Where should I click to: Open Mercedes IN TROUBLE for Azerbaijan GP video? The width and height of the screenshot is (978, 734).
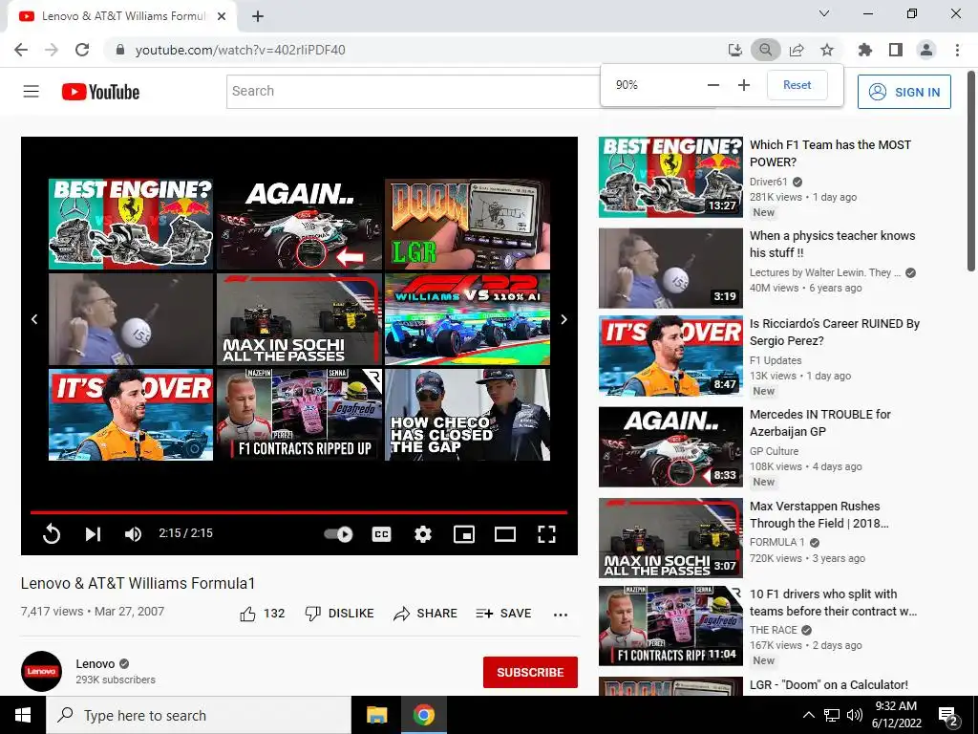point(819,422)
